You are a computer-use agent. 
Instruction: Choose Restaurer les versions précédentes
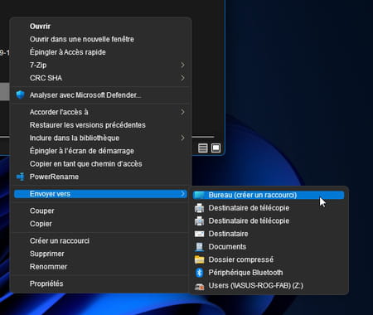coord(101,125)
